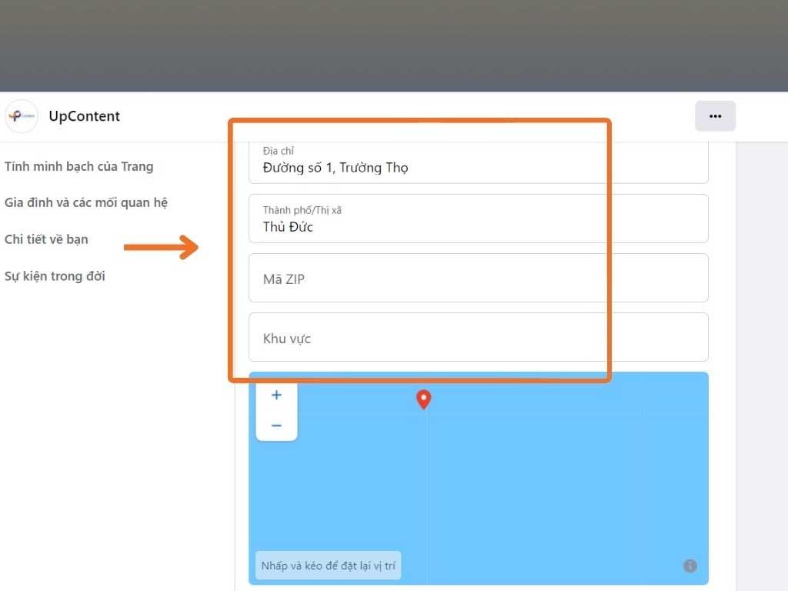Click the map zoom out minus button
The height and width of the screenshot is (591, 788).
point(276,426)
